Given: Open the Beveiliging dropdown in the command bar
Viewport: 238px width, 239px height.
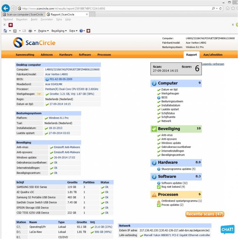Looking at the screenshot, I should (59, 31).
